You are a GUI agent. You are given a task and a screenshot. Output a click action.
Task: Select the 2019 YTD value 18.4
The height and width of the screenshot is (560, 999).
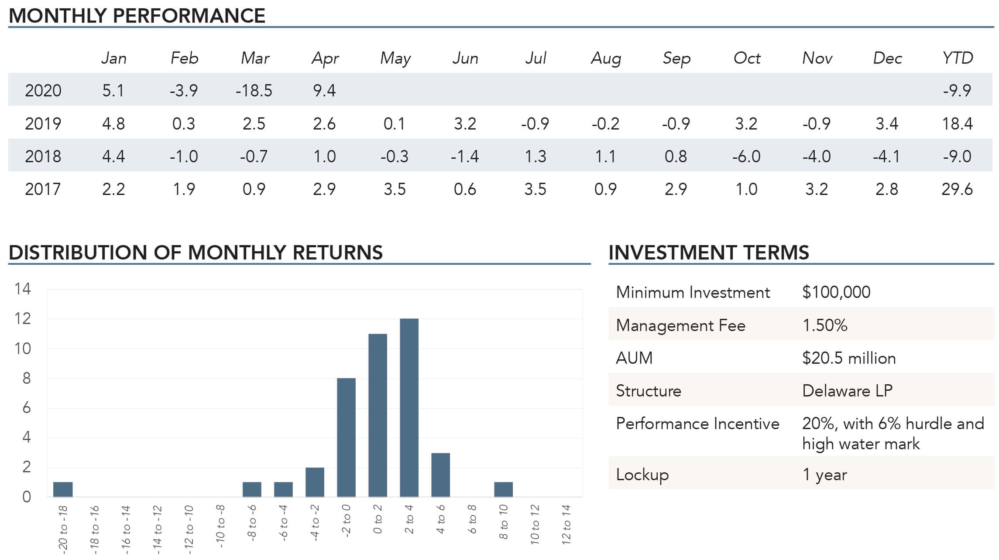tap(957, 124)
